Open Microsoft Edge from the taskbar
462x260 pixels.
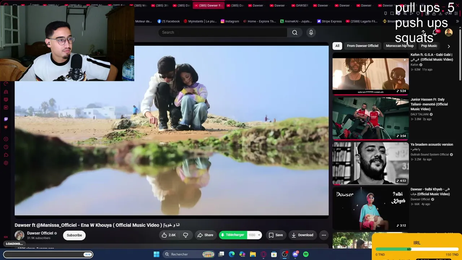click(x=232, y=254)
